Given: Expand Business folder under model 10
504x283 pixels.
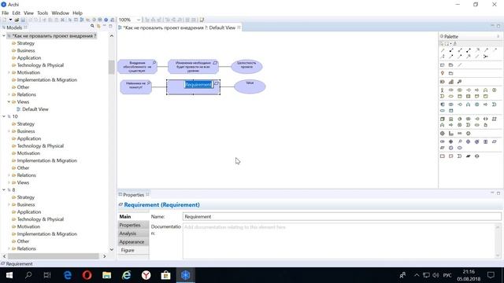Looking at the screenshot, I should pos(9,131).
